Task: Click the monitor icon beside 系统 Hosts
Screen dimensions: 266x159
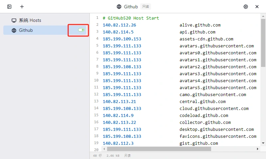Action: (x=14, y=21)
